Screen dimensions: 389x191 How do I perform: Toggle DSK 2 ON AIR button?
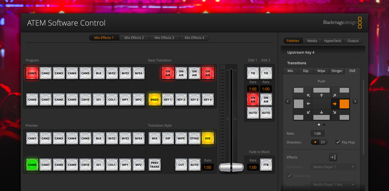point(266,100)
